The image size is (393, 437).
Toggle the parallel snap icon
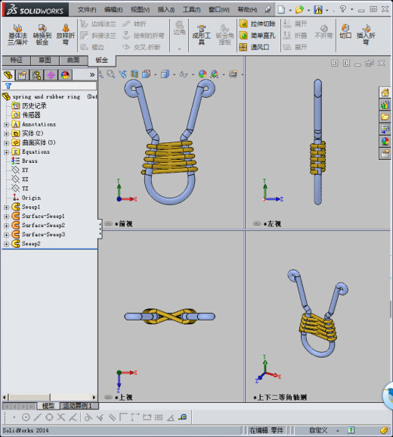(112, 417)
